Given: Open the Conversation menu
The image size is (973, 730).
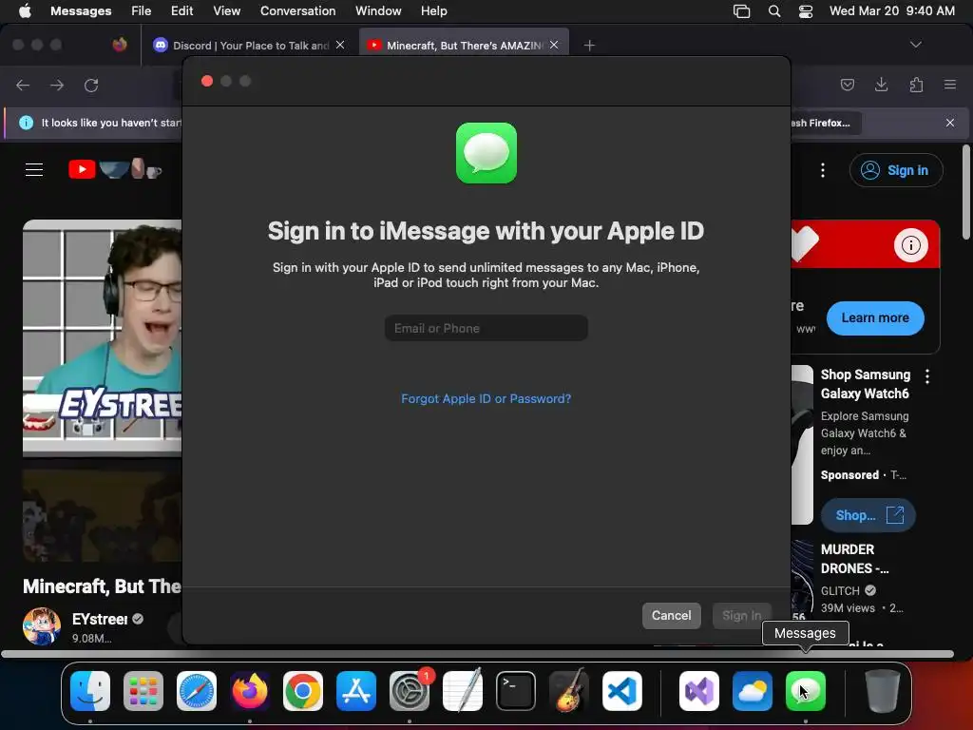Looking at the screenshot, I should click(x=297, y=11).
